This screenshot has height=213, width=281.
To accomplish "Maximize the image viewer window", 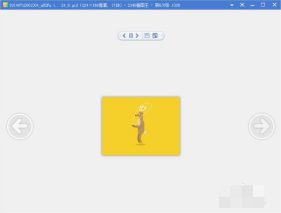I will (263, 5).
